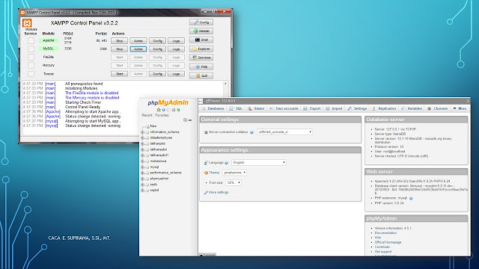This screenshot has height=269, width=479.
Task: Click the phpMyAdmin logo
Action: [168, 102]
